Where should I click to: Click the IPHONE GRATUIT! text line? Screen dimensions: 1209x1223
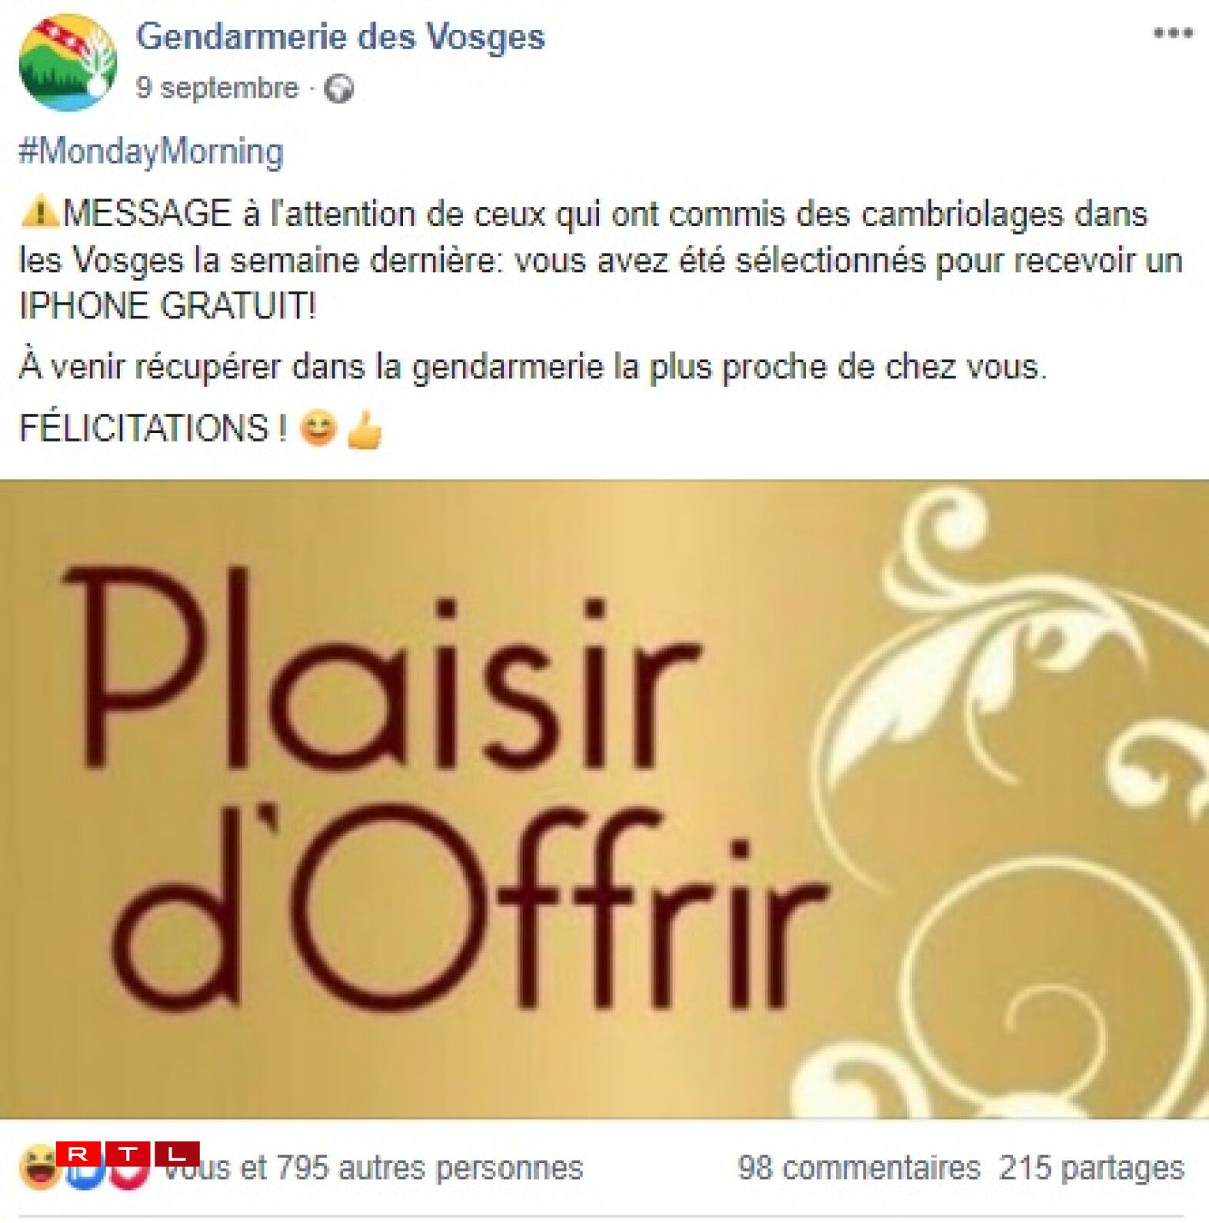168,305
